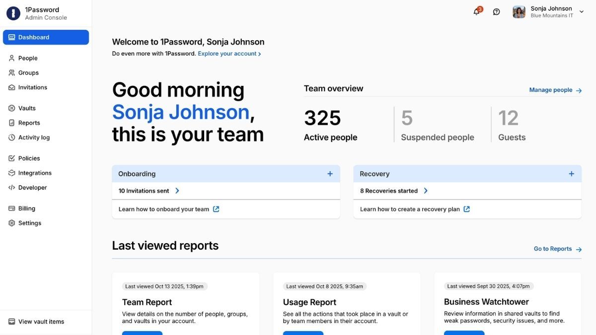Viewport: 596px width, 335px height.
Task: Click the Billing card icon
Action: (x=12, y=208)
